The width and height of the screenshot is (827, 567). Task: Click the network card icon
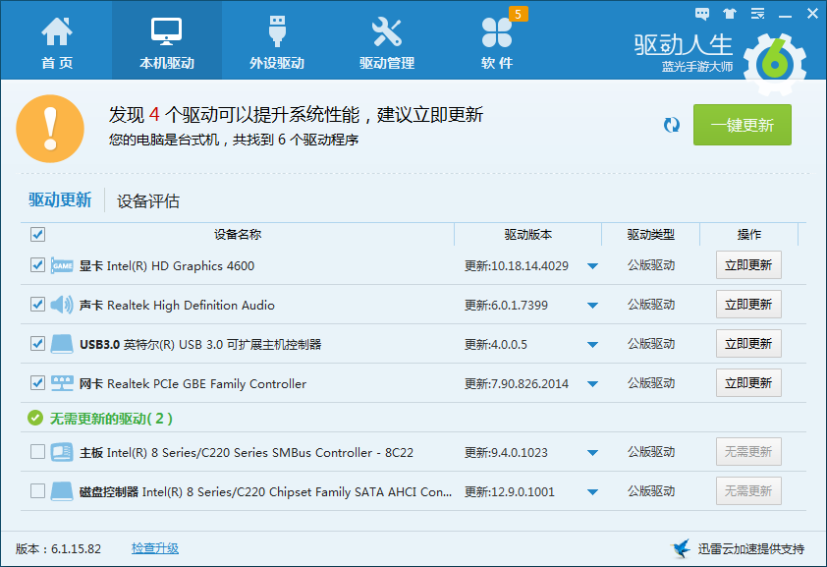pyautogui.click(x=62, y=383)
